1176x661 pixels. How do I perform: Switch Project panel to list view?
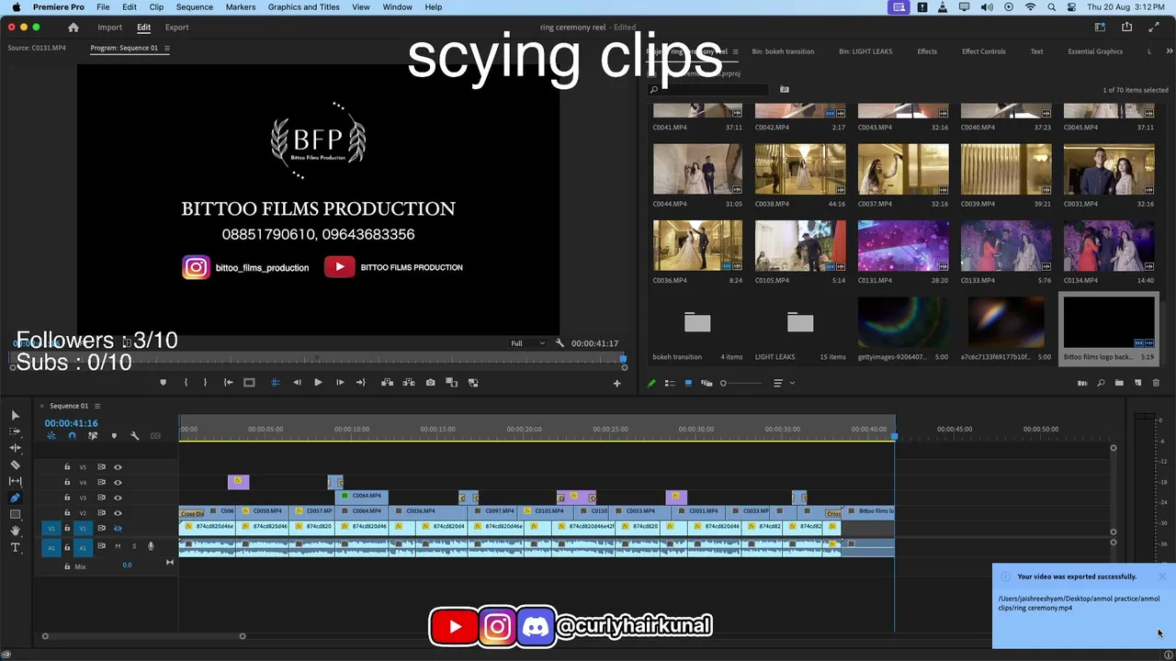pos(670,383)
